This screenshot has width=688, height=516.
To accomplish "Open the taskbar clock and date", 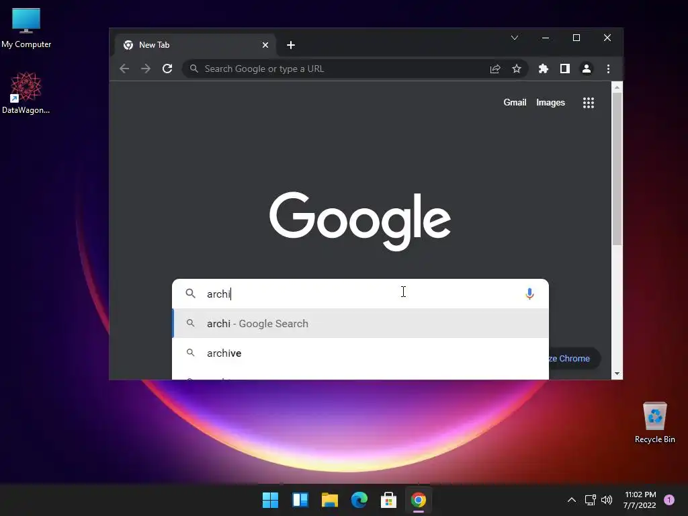I will coord(640,500).
